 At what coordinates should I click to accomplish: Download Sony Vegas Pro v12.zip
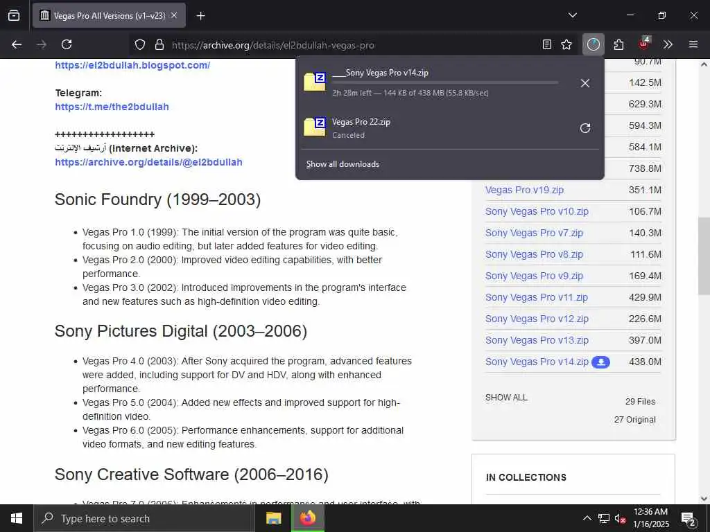coord(537,319)
